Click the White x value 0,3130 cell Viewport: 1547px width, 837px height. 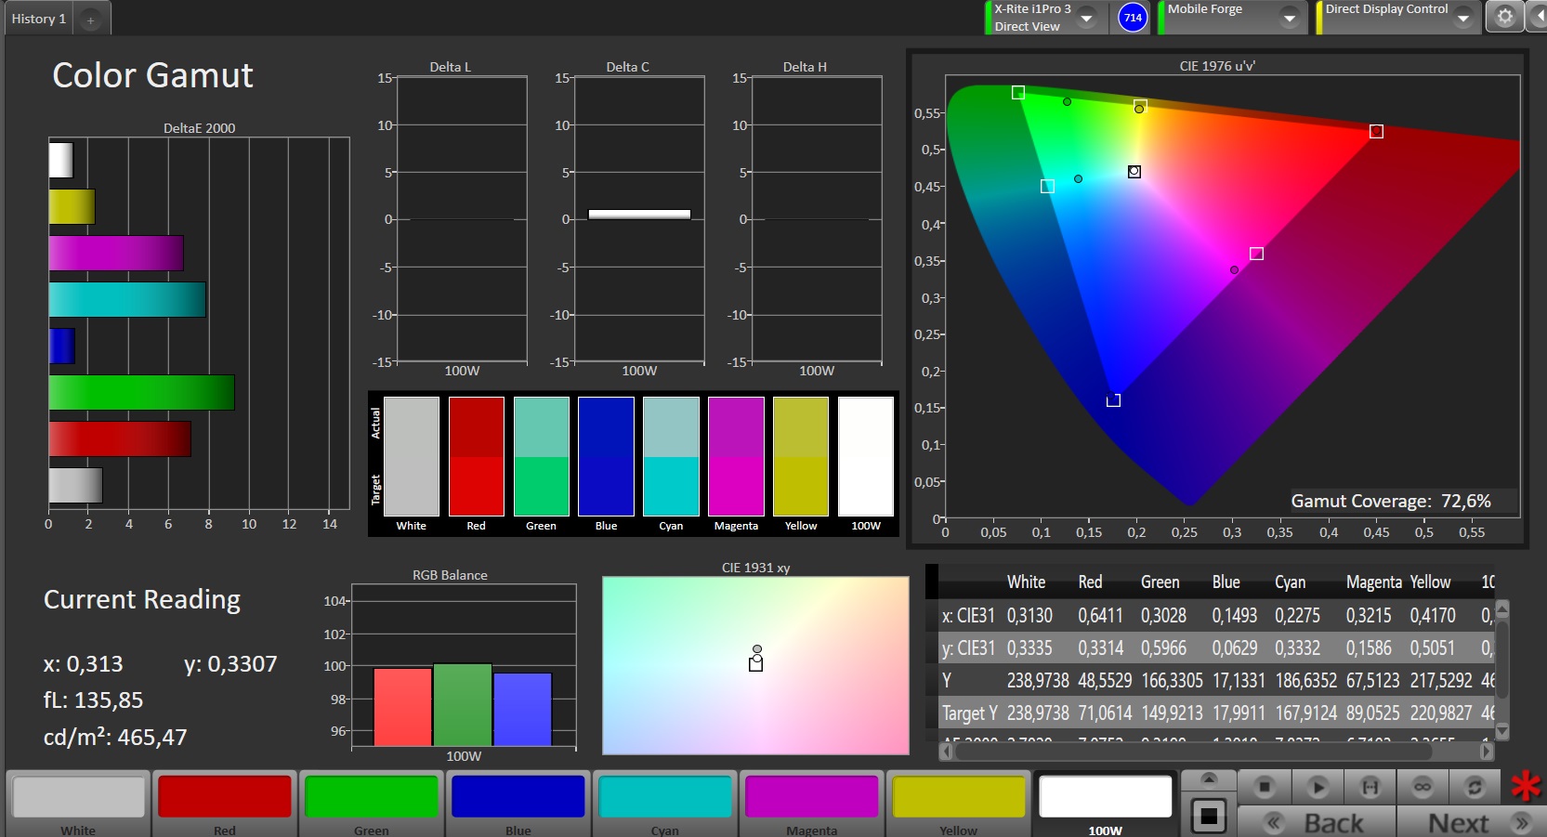pyautogui.click(x=1029, y=616)
